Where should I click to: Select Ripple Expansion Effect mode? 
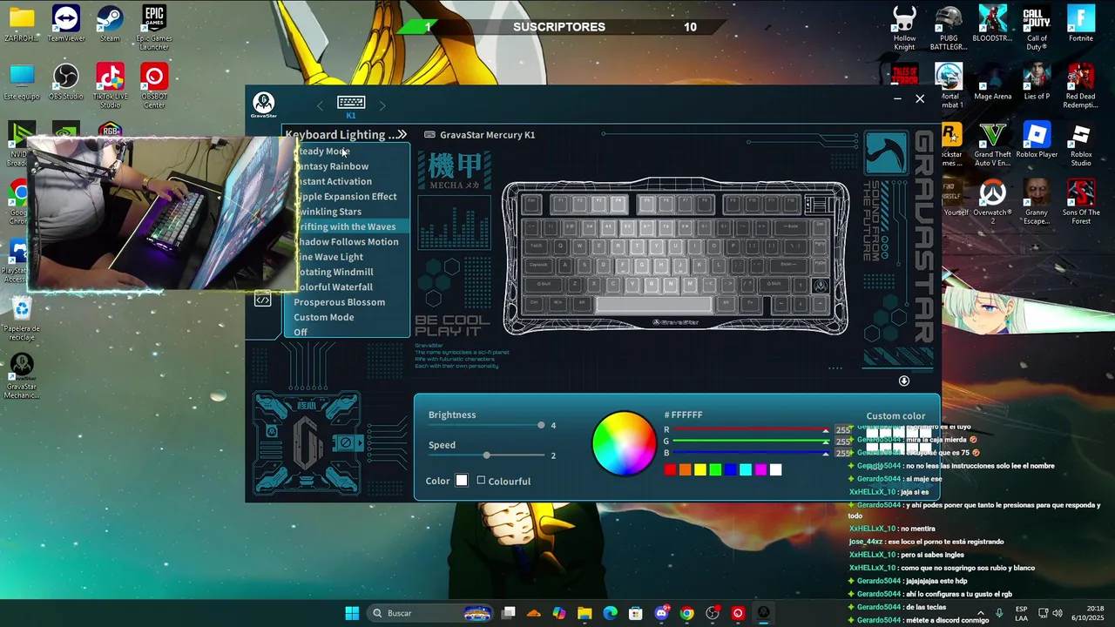(347, 196)
